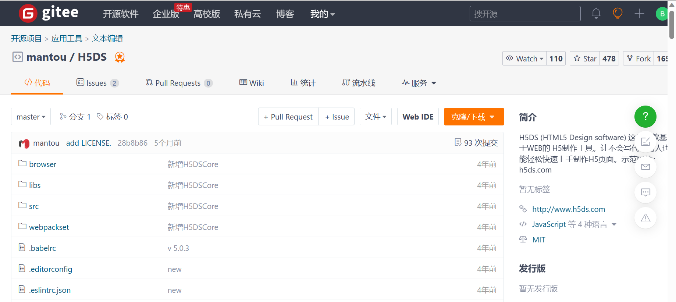Click the branch icon beside 分支 1
676x302 pixels.
[63, 117]
